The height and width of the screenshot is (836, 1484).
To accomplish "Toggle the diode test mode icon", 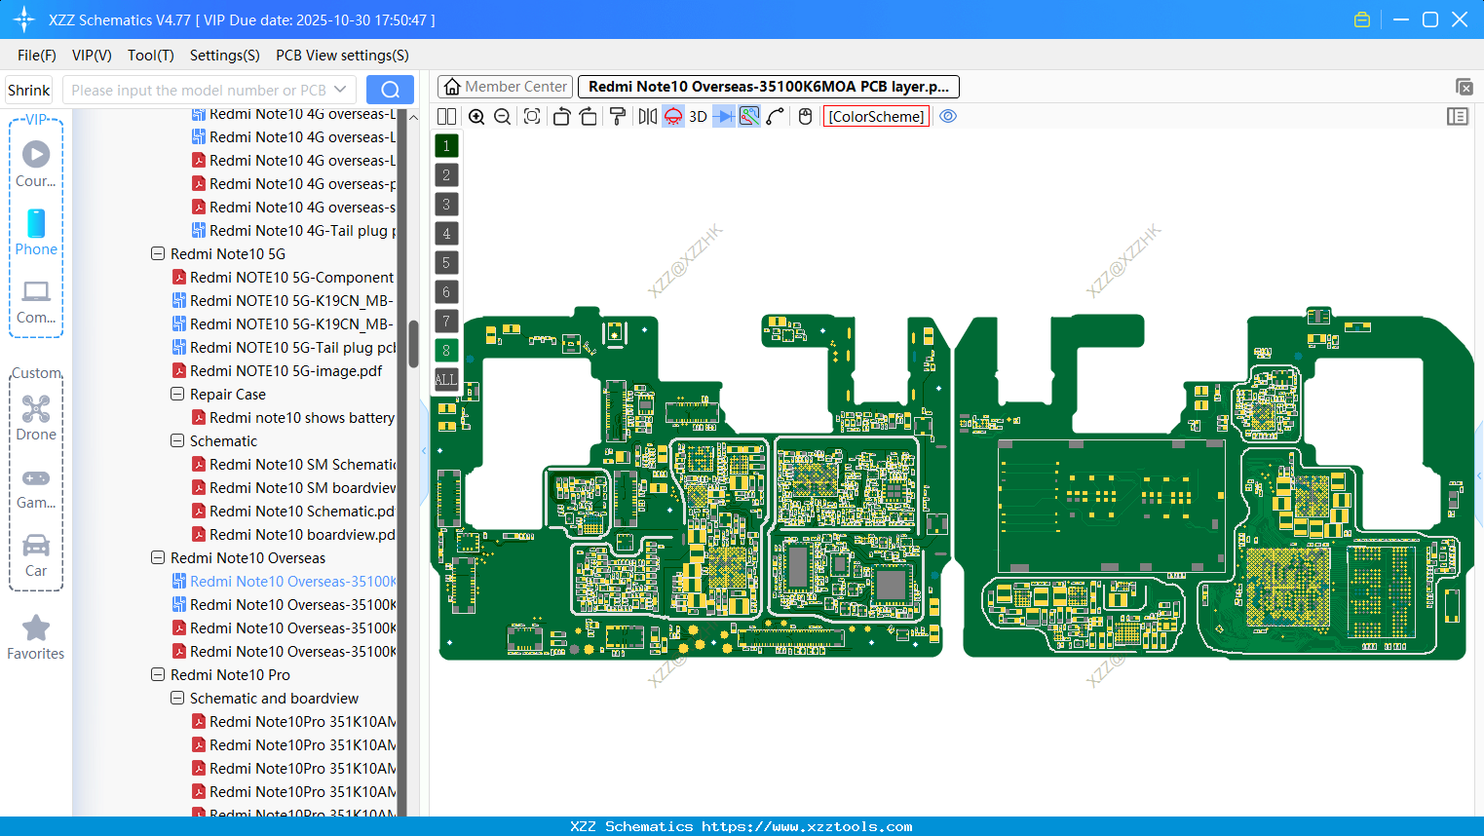I will click(x=722, y=116).
